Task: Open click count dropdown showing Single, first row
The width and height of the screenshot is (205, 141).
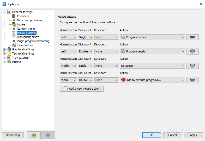Action: click(x=86, y=37)
